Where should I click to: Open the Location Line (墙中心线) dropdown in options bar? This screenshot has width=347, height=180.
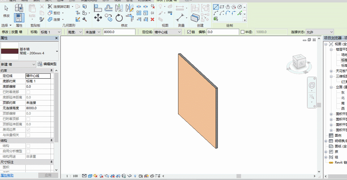(168, 32)
